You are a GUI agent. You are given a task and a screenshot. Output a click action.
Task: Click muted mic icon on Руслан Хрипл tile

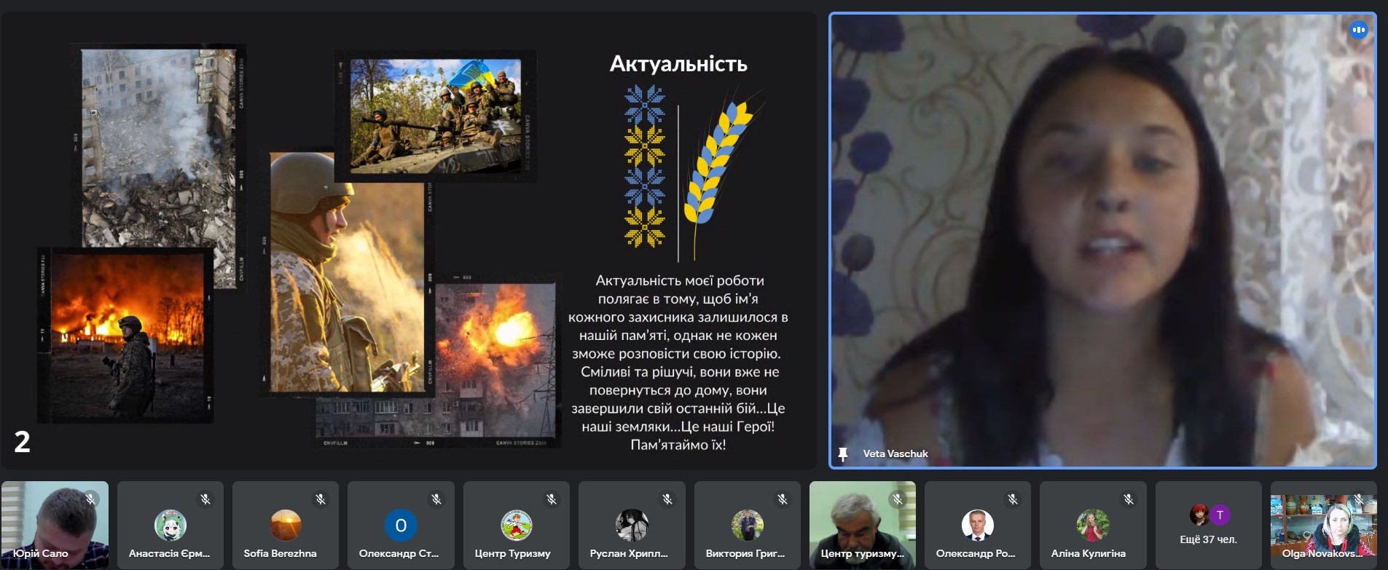(x=667, y=499)
